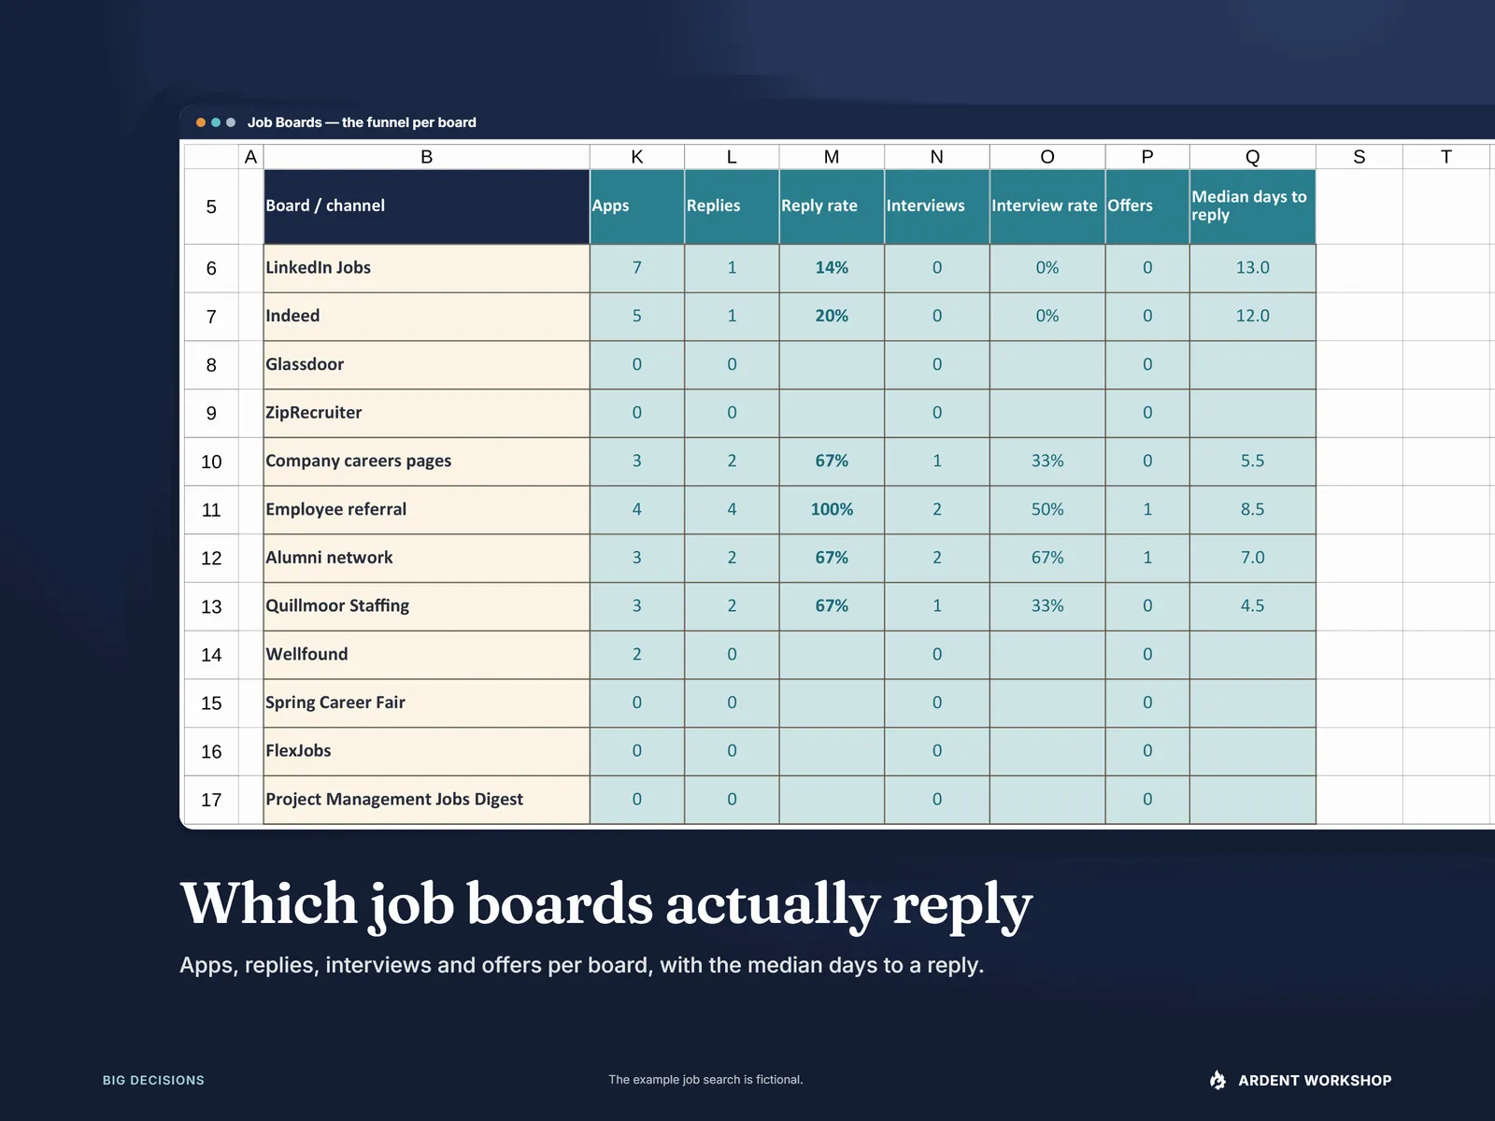This screenshot has height=1121, width=1495.
Task: Click the "14%" reply rate for LinkedIn Jobs
Action: (832, 268)
